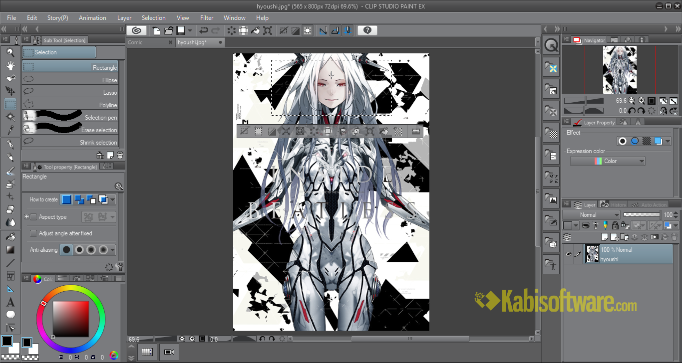This screenshot has height=363, width=682.
Task: Toggle visibility eye of hyoushi layer
Action: tap(568, 254)
